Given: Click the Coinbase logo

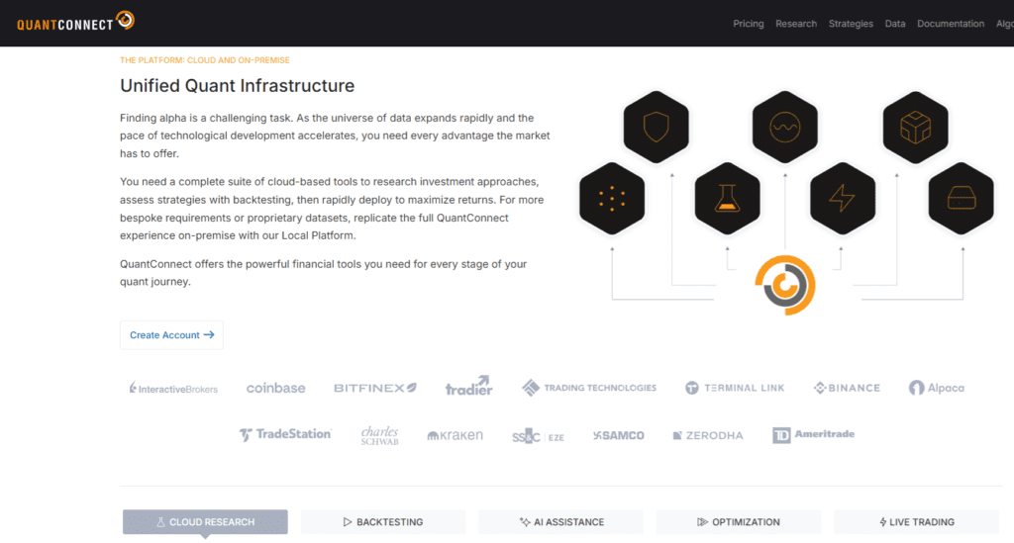Looking at the screenshot, I should tap(275, 388).
